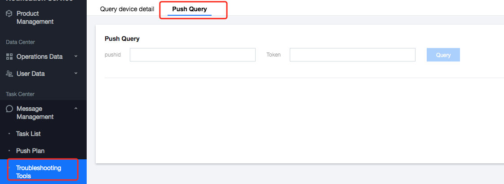This screenshot has width=504, height=184.
Task: Click the Product Management cube icon
Action: click(x=9, y=14)
